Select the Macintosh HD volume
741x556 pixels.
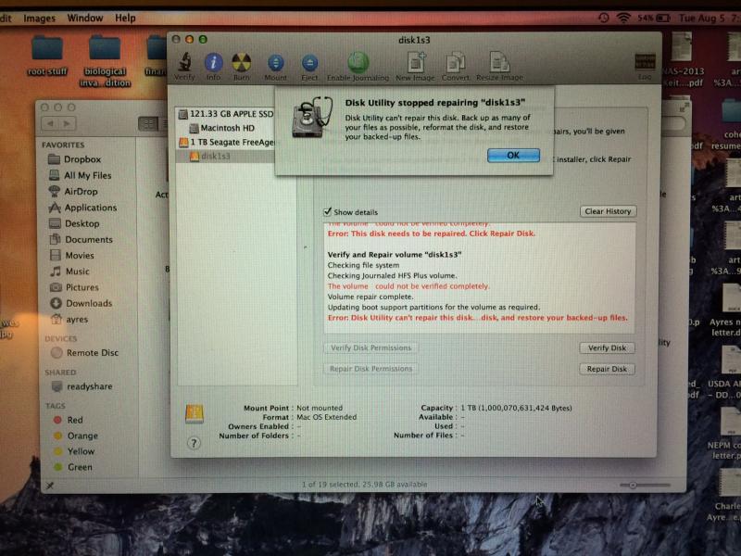(x=222, y=128)
